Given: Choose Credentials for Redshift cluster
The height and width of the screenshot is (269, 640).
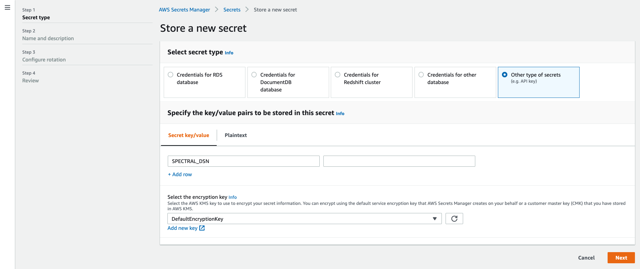Looking at the screenshot, I should click(371, 82).
